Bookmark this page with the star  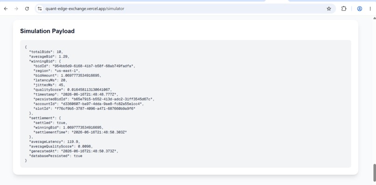pyautogui.click(x=329, y=9)
